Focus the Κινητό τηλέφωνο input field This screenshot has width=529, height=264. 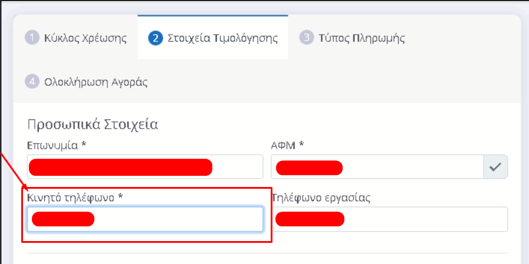(x=177, y=219)
